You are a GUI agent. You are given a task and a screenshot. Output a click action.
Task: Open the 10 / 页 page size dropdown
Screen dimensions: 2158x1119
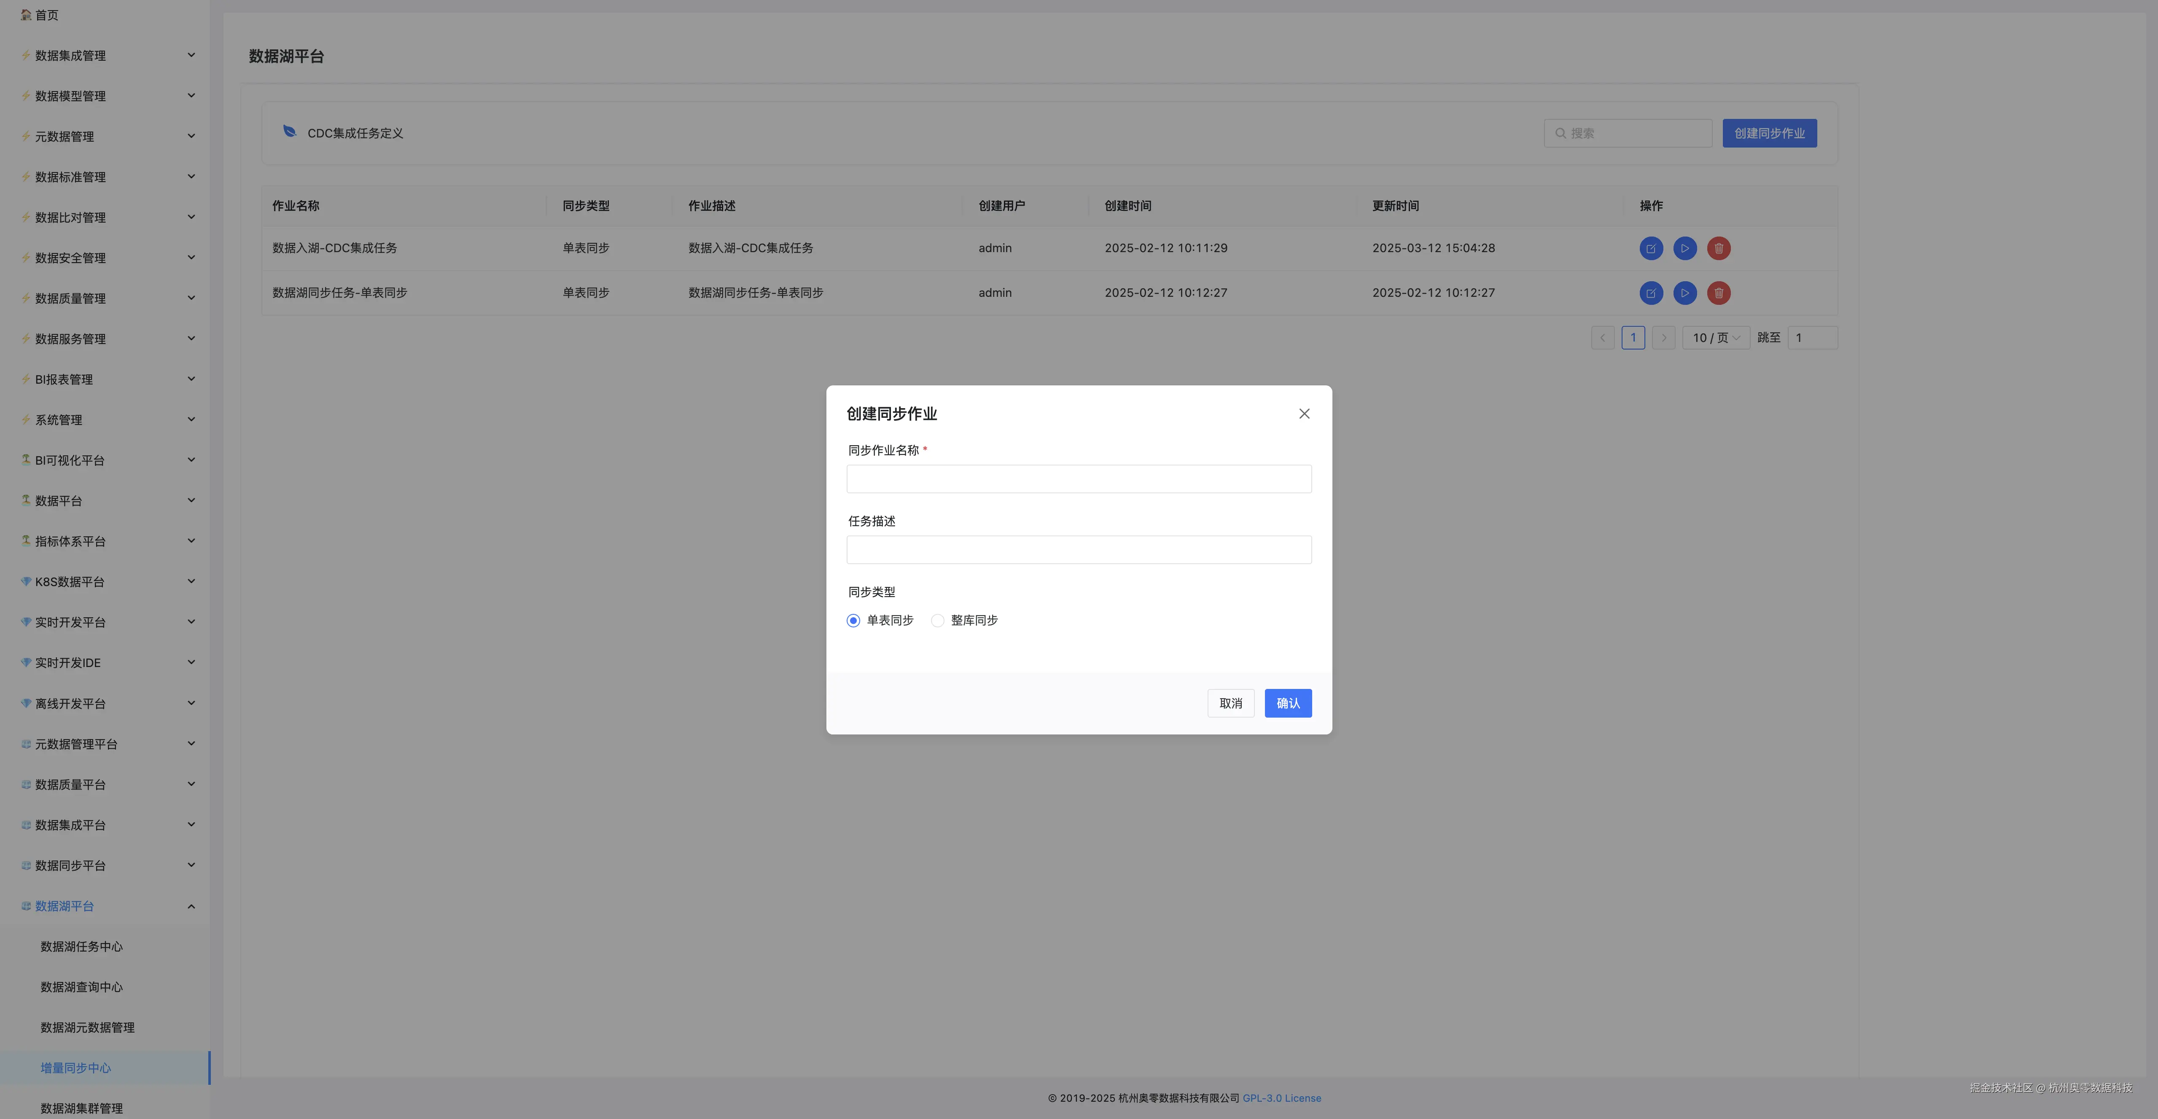1715,338
